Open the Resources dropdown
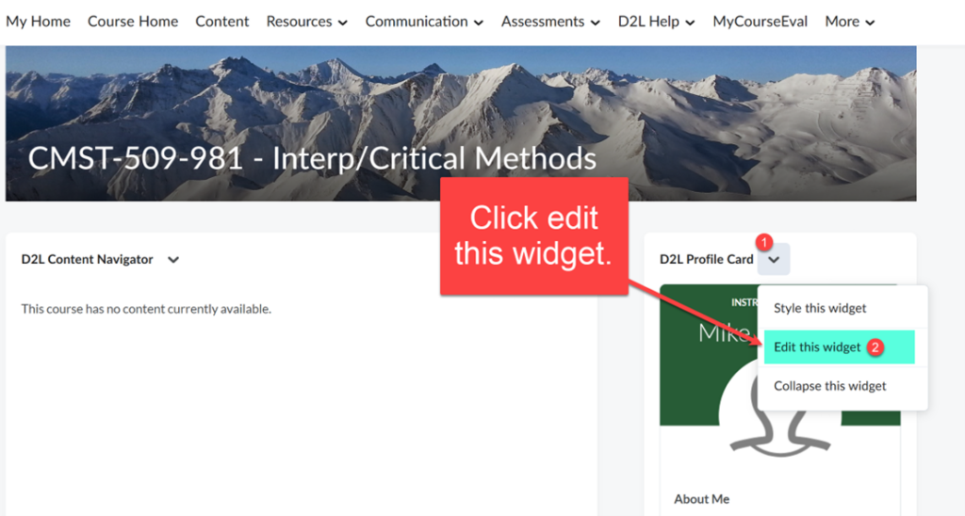The height and width of the screenshot is (516, 965). point(306,22)
